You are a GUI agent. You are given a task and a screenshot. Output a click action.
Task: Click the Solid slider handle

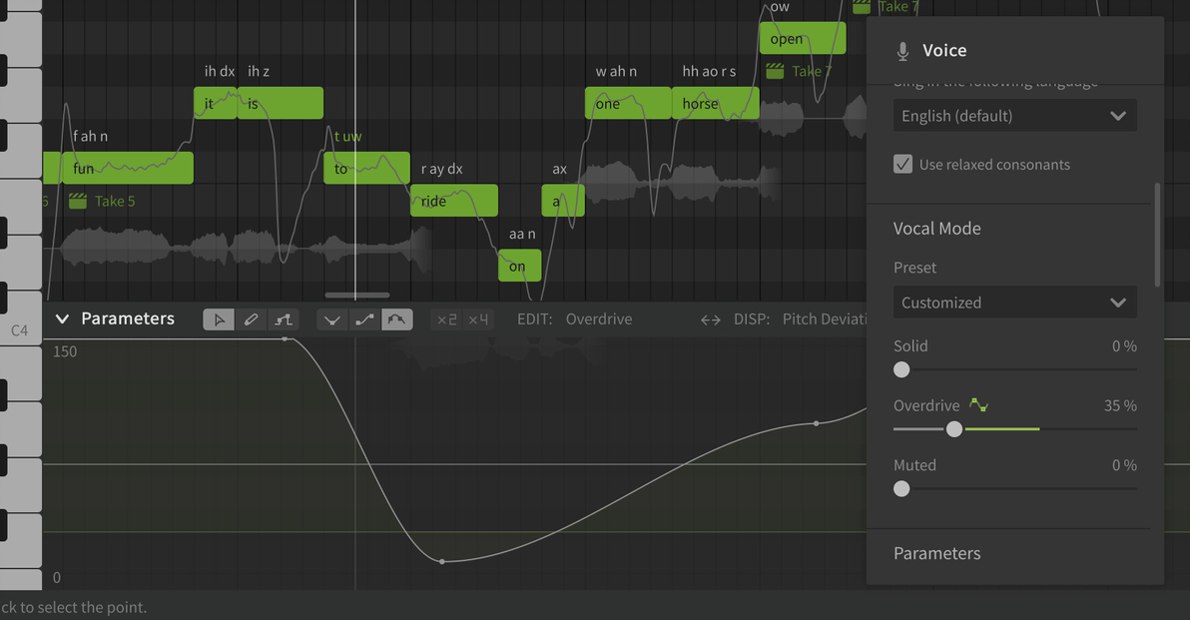[900, 369]
